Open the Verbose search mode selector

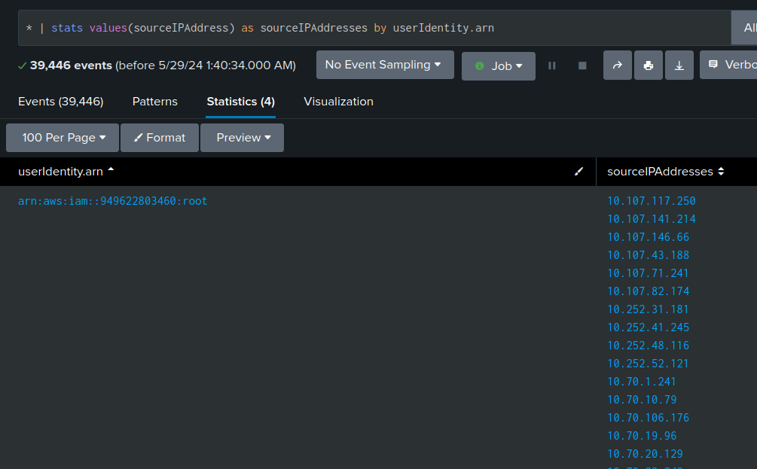[731, 65]
